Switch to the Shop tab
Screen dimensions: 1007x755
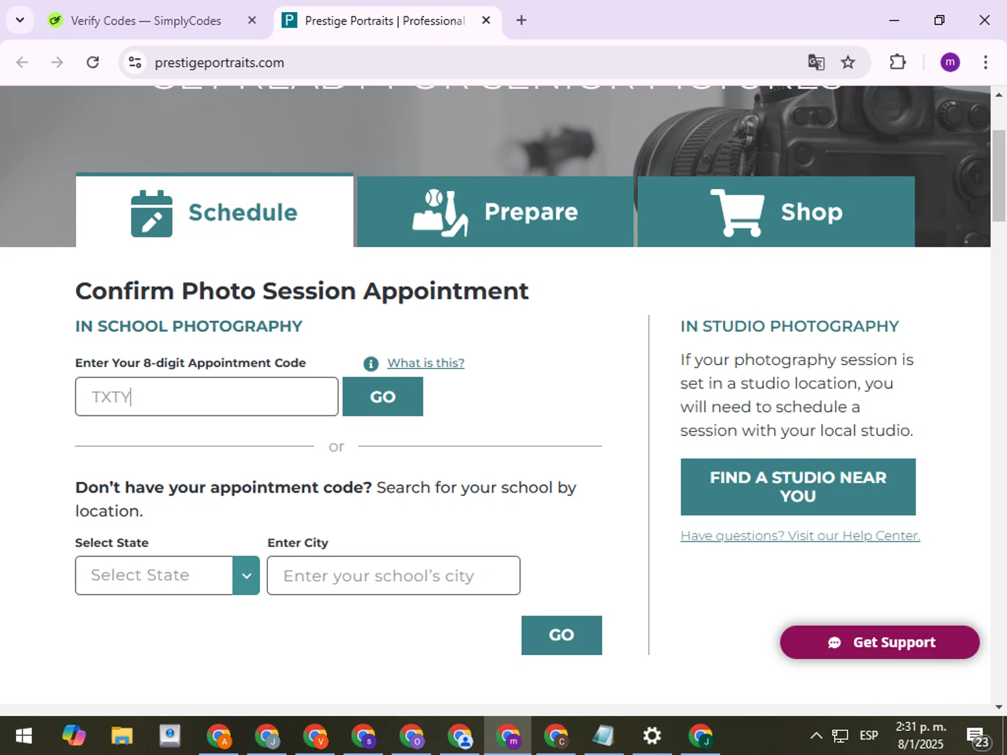point(775,211)
